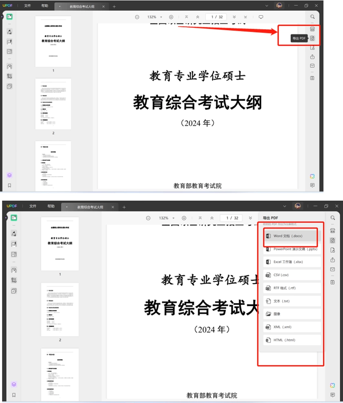Choose PowerPoint 演示文稿 (.pptx) export format
The width and height of the screenshot is (343, 403).
point(292,249)
